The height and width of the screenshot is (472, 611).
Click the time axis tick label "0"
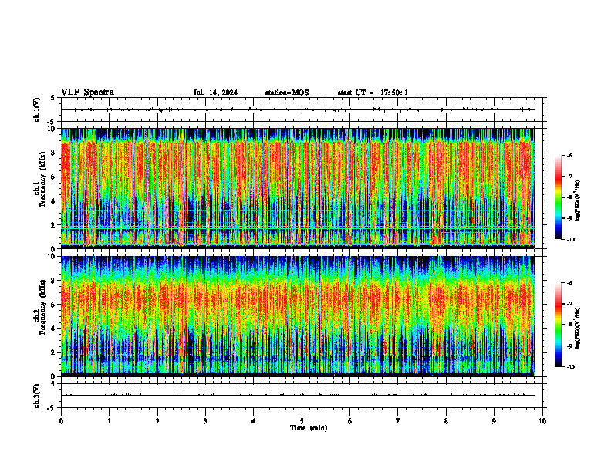click(61, 421)
